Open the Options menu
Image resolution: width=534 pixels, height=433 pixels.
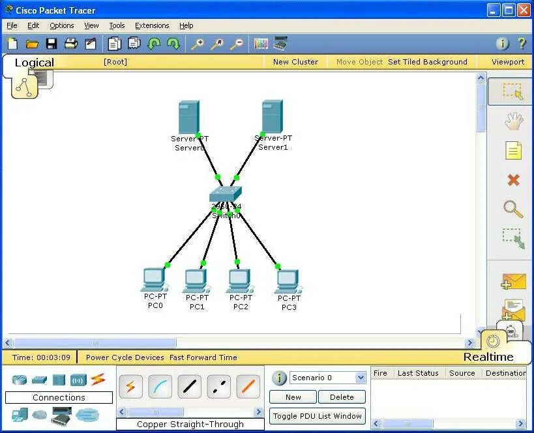62,25
